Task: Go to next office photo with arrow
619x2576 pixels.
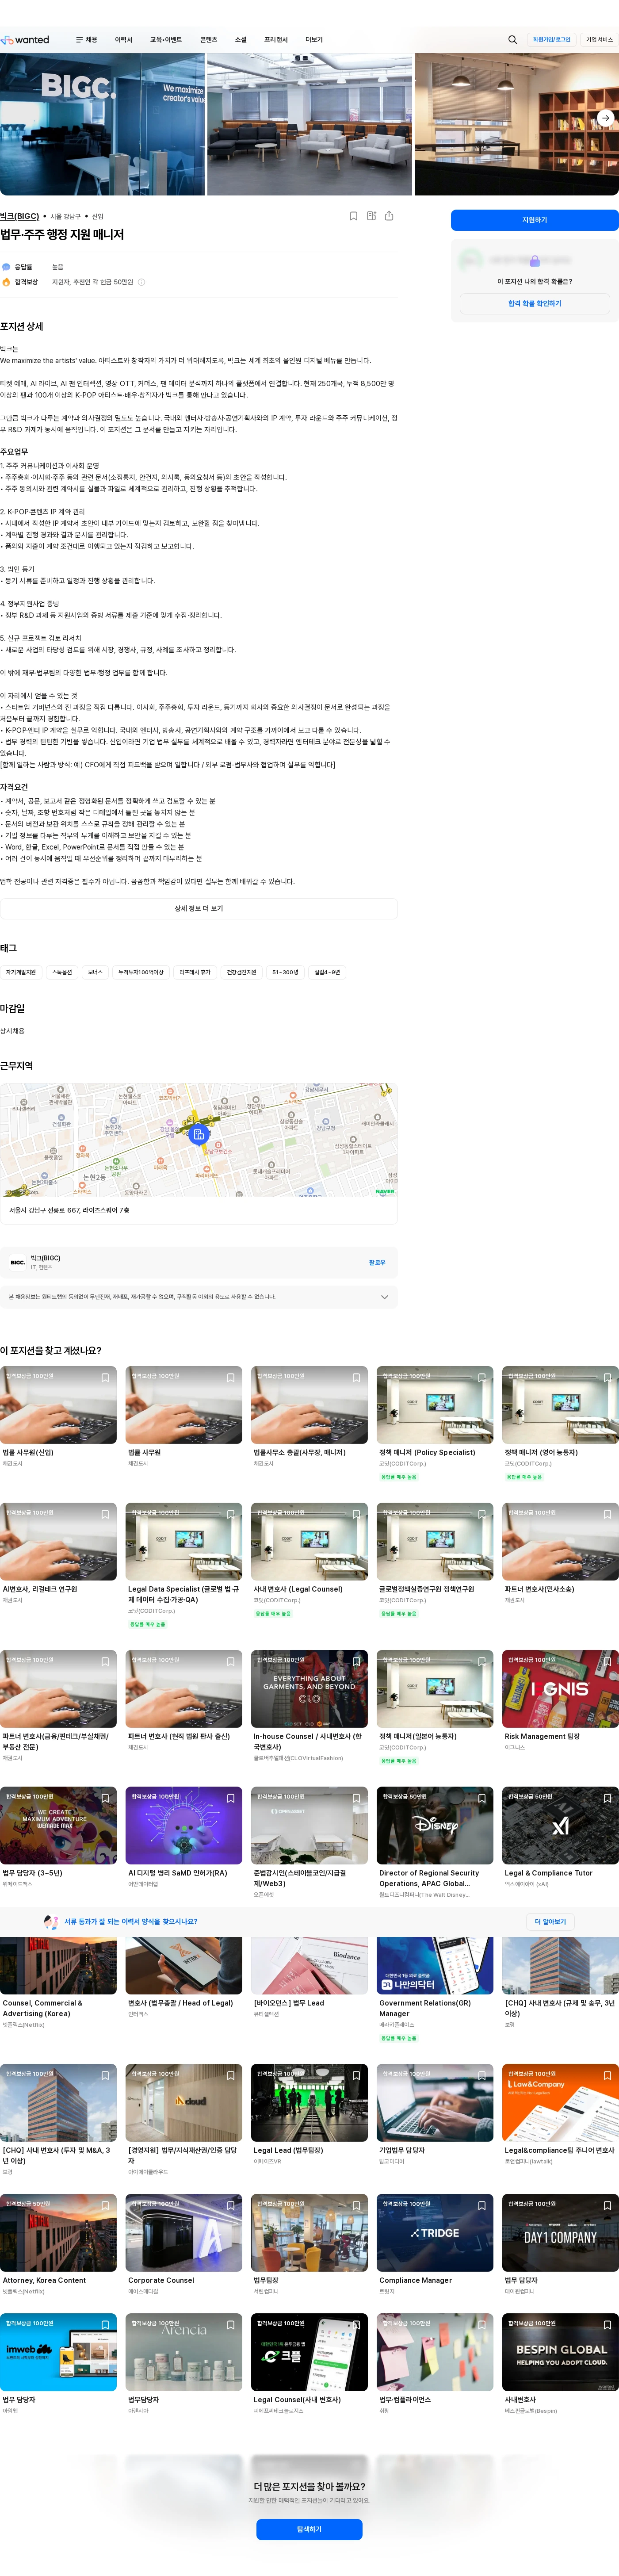Action: (x=605, y=118)
